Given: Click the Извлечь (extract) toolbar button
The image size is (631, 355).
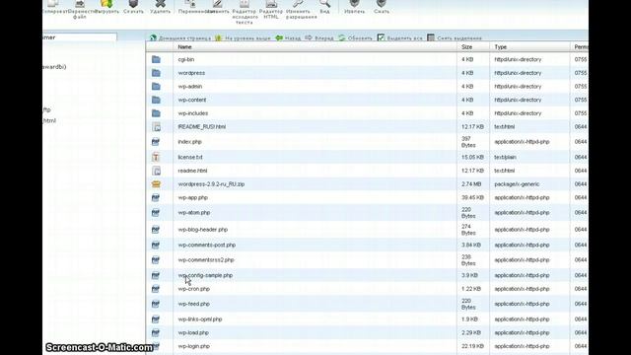Looking at the screenshot, I should pyautogui.click(x=354, y=7).
